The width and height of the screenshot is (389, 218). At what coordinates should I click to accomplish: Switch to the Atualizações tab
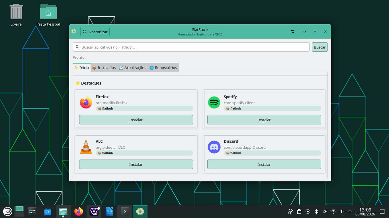132,68
